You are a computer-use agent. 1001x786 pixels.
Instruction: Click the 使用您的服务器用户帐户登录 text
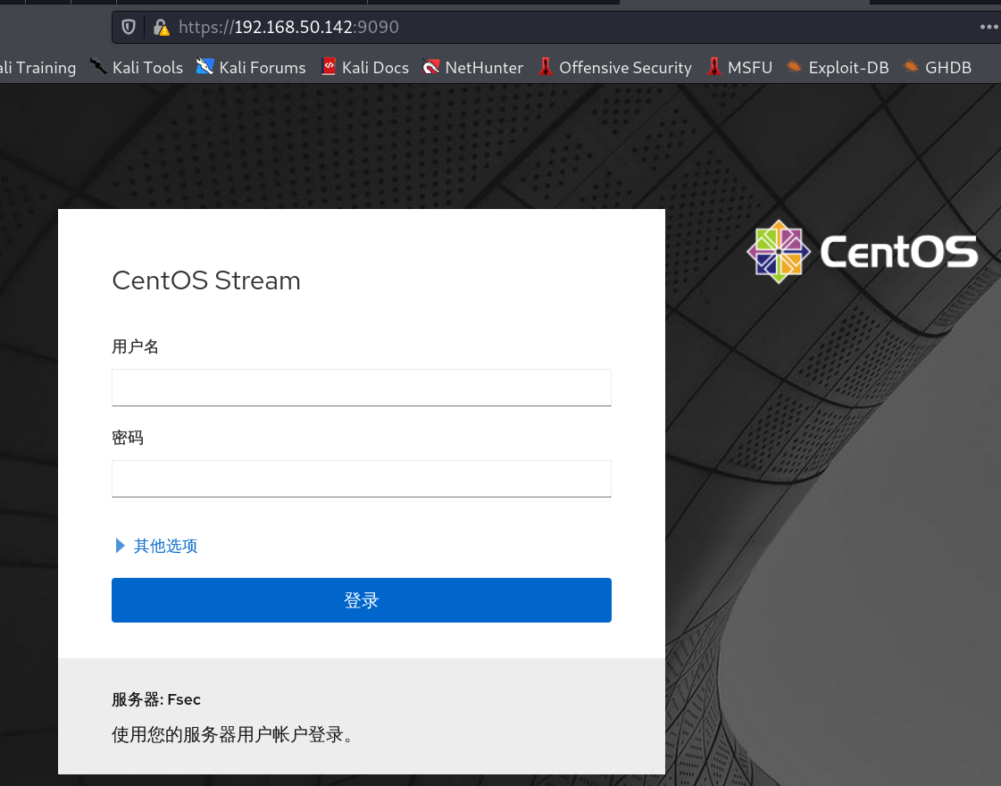click(x=232, y=735)
